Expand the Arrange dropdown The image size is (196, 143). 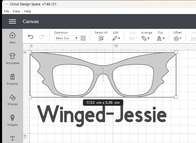pos(146,38)
